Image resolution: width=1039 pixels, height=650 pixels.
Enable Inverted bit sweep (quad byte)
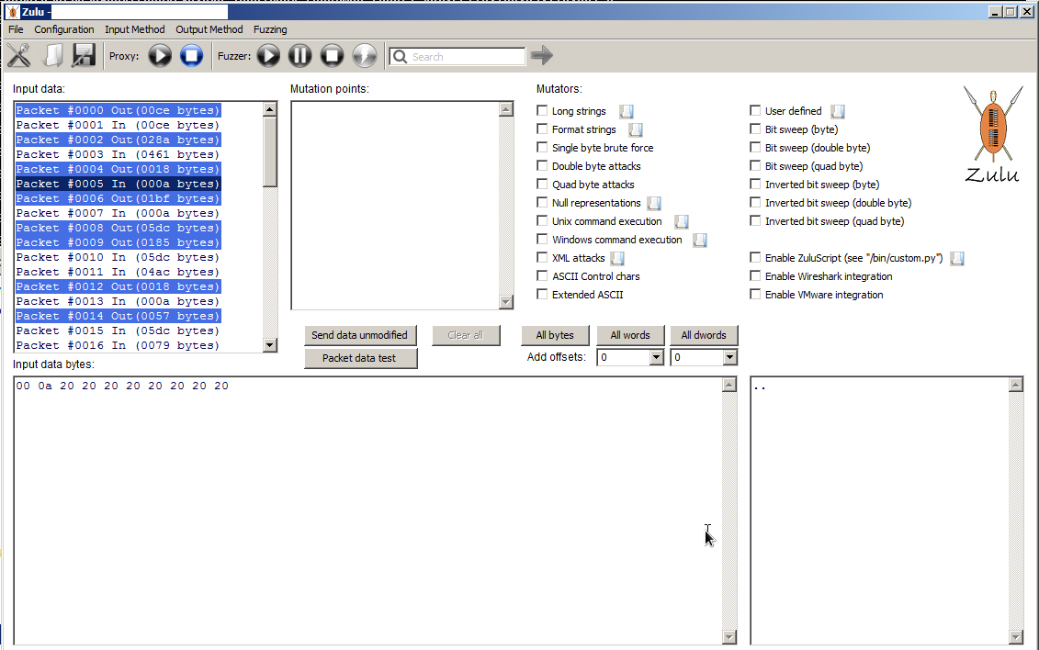(755, 221)
